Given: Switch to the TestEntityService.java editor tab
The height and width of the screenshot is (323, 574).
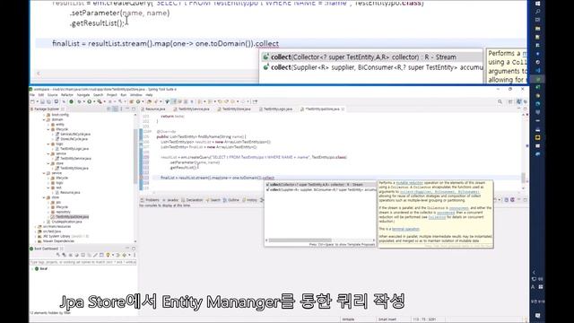Looking at the screenshot, I should 194,109.
